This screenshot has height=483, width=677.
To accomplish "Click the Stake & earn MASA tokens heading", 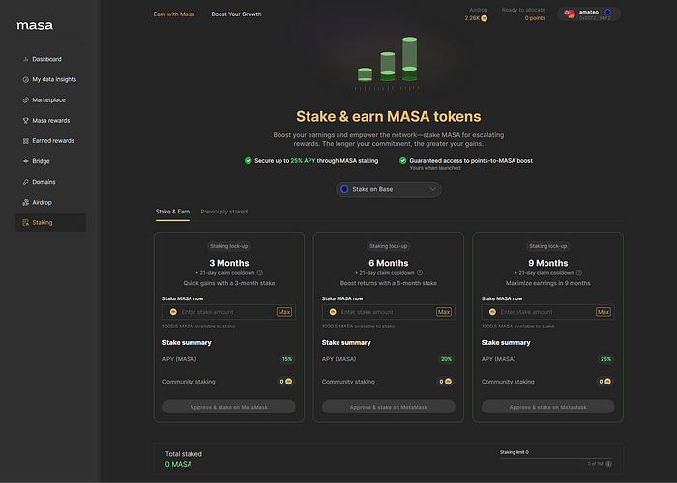I will [388, 117].
